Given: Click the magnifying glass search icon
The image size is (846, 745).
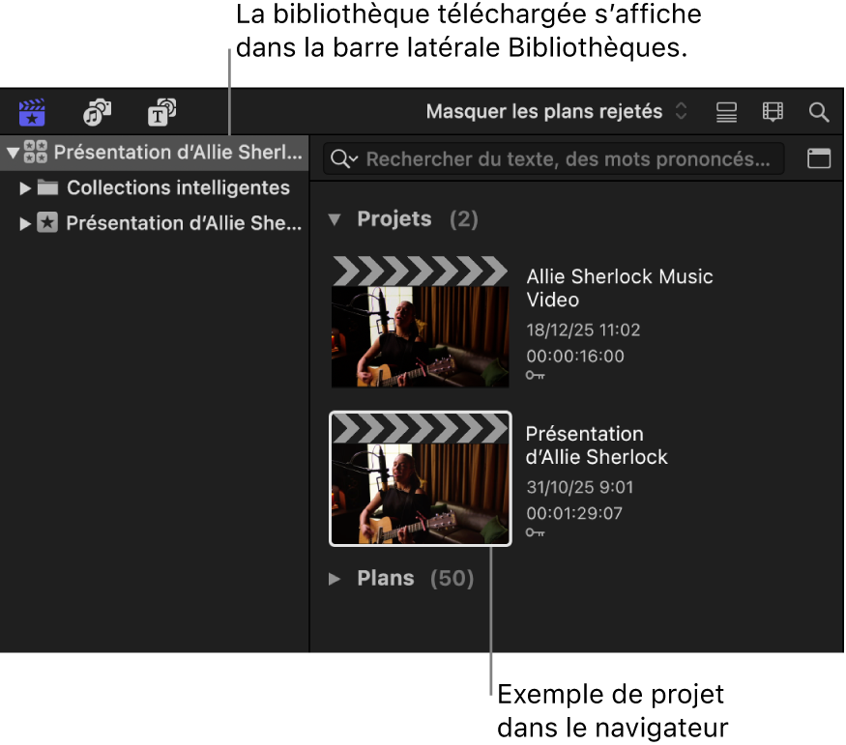Looking at the screenshot, I should pos(819,112).
